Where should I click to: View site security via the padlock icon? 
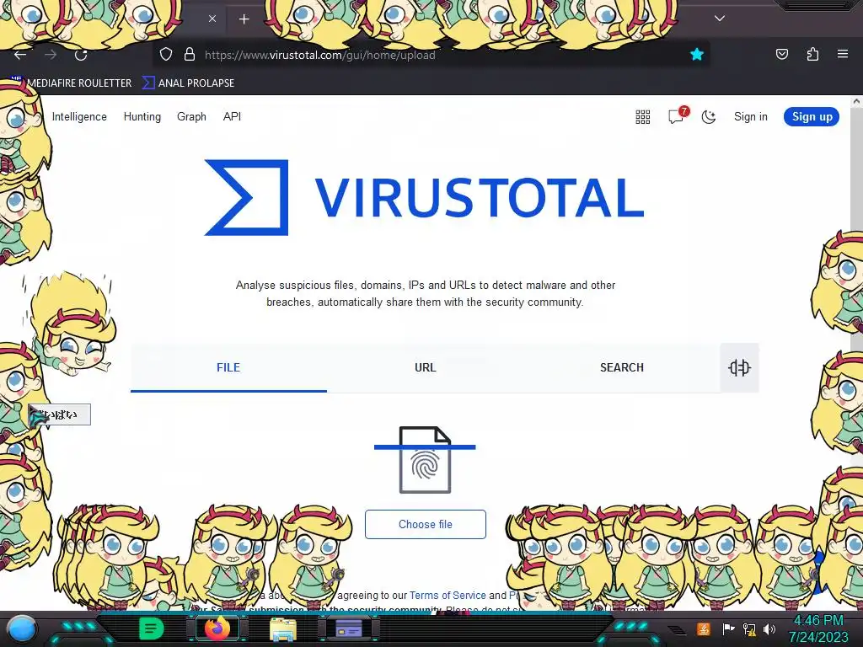pyautogui.click(x=190, y=55)
